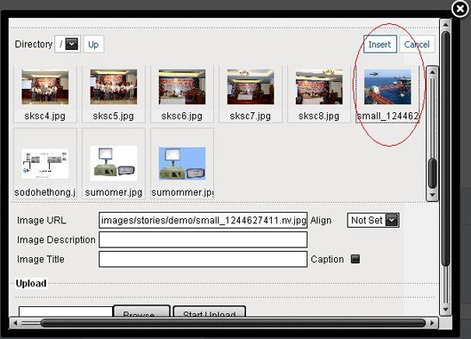The width and height of the screenshot is (471, 339).
Task: Select the sksc5.jpg thumbnail
Action: (x=114, y=94)
